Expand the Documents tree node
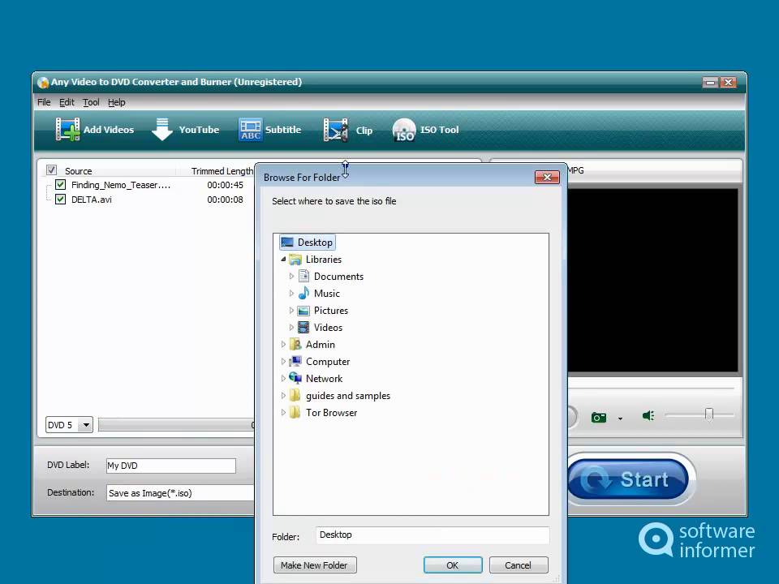 point(291,276)
